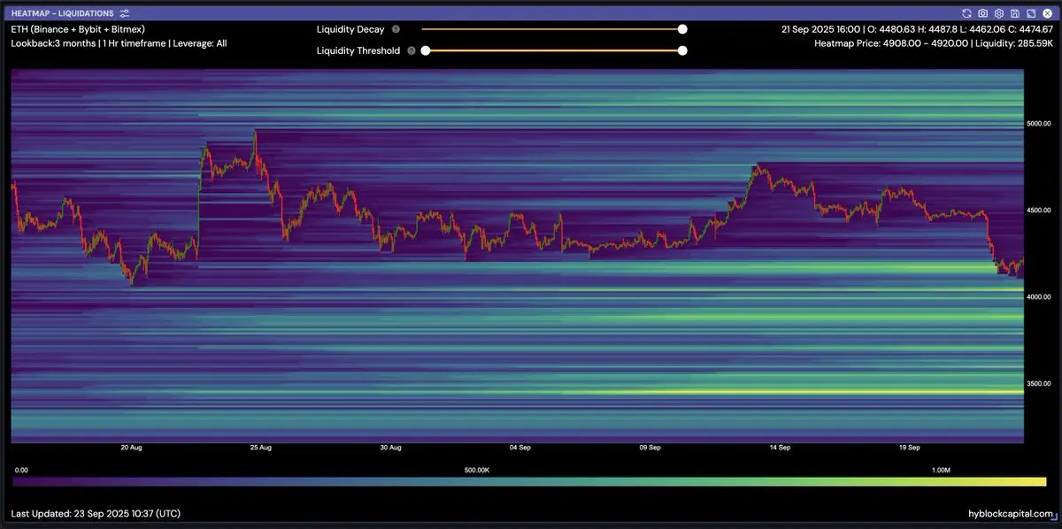Click the 5000.00 price axis label
The image size is (1062, 529).
1038,124
